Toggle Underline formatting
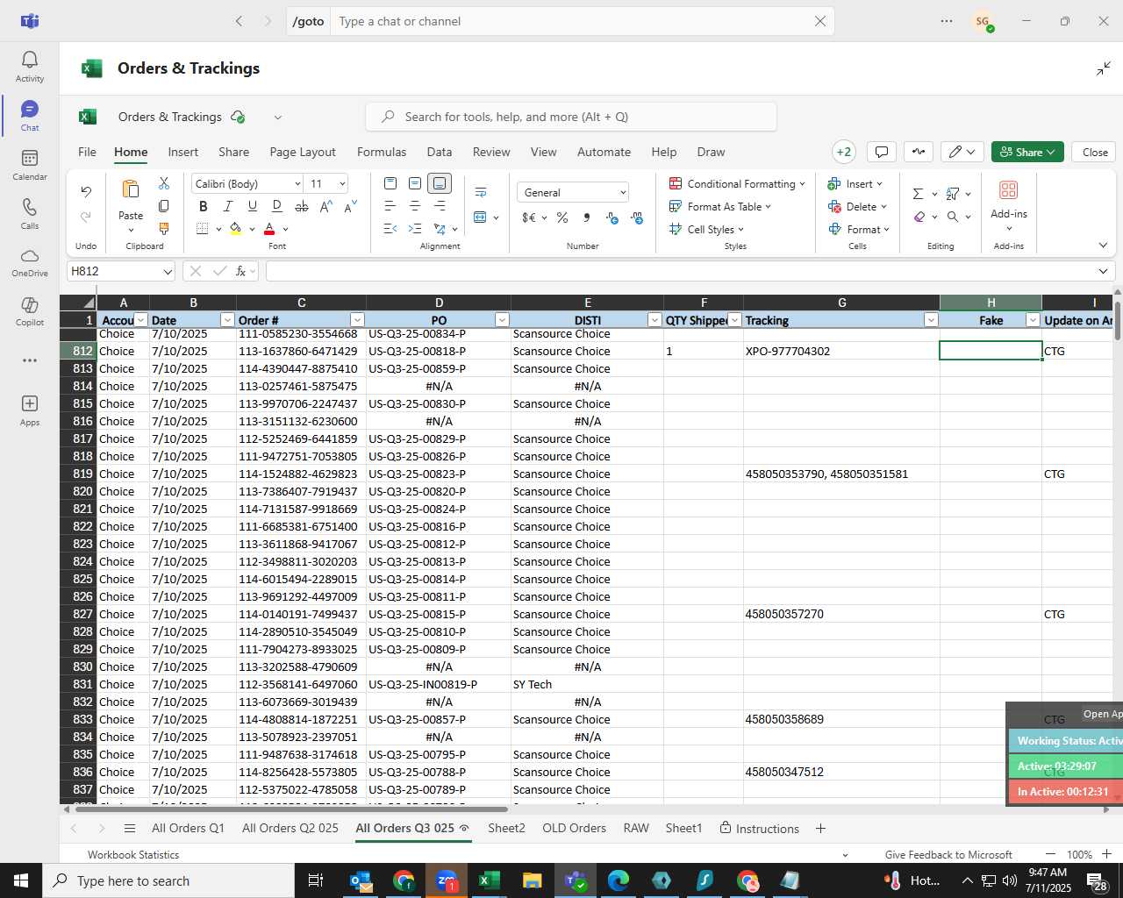The height and width of the screenshot is (898, 1123). click(253, 206)
